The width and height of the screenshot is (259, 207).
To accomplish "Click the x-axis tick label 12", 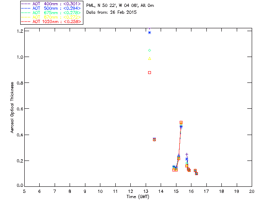I will pyautogui.click(x=130, y=191).
